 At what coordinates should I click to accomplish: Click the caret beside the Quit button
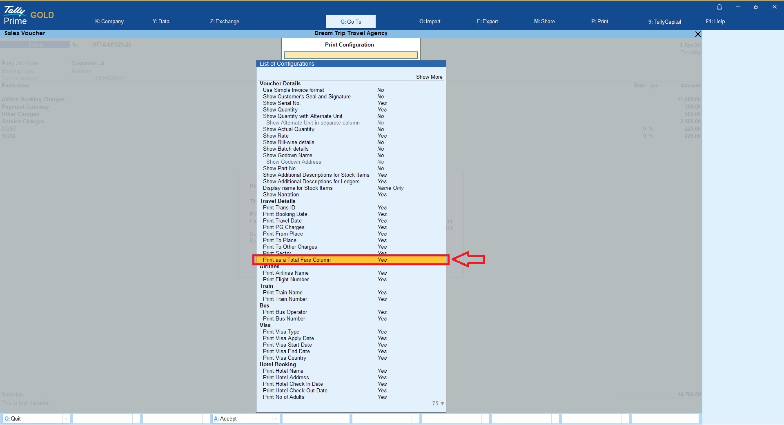point(66,418)
